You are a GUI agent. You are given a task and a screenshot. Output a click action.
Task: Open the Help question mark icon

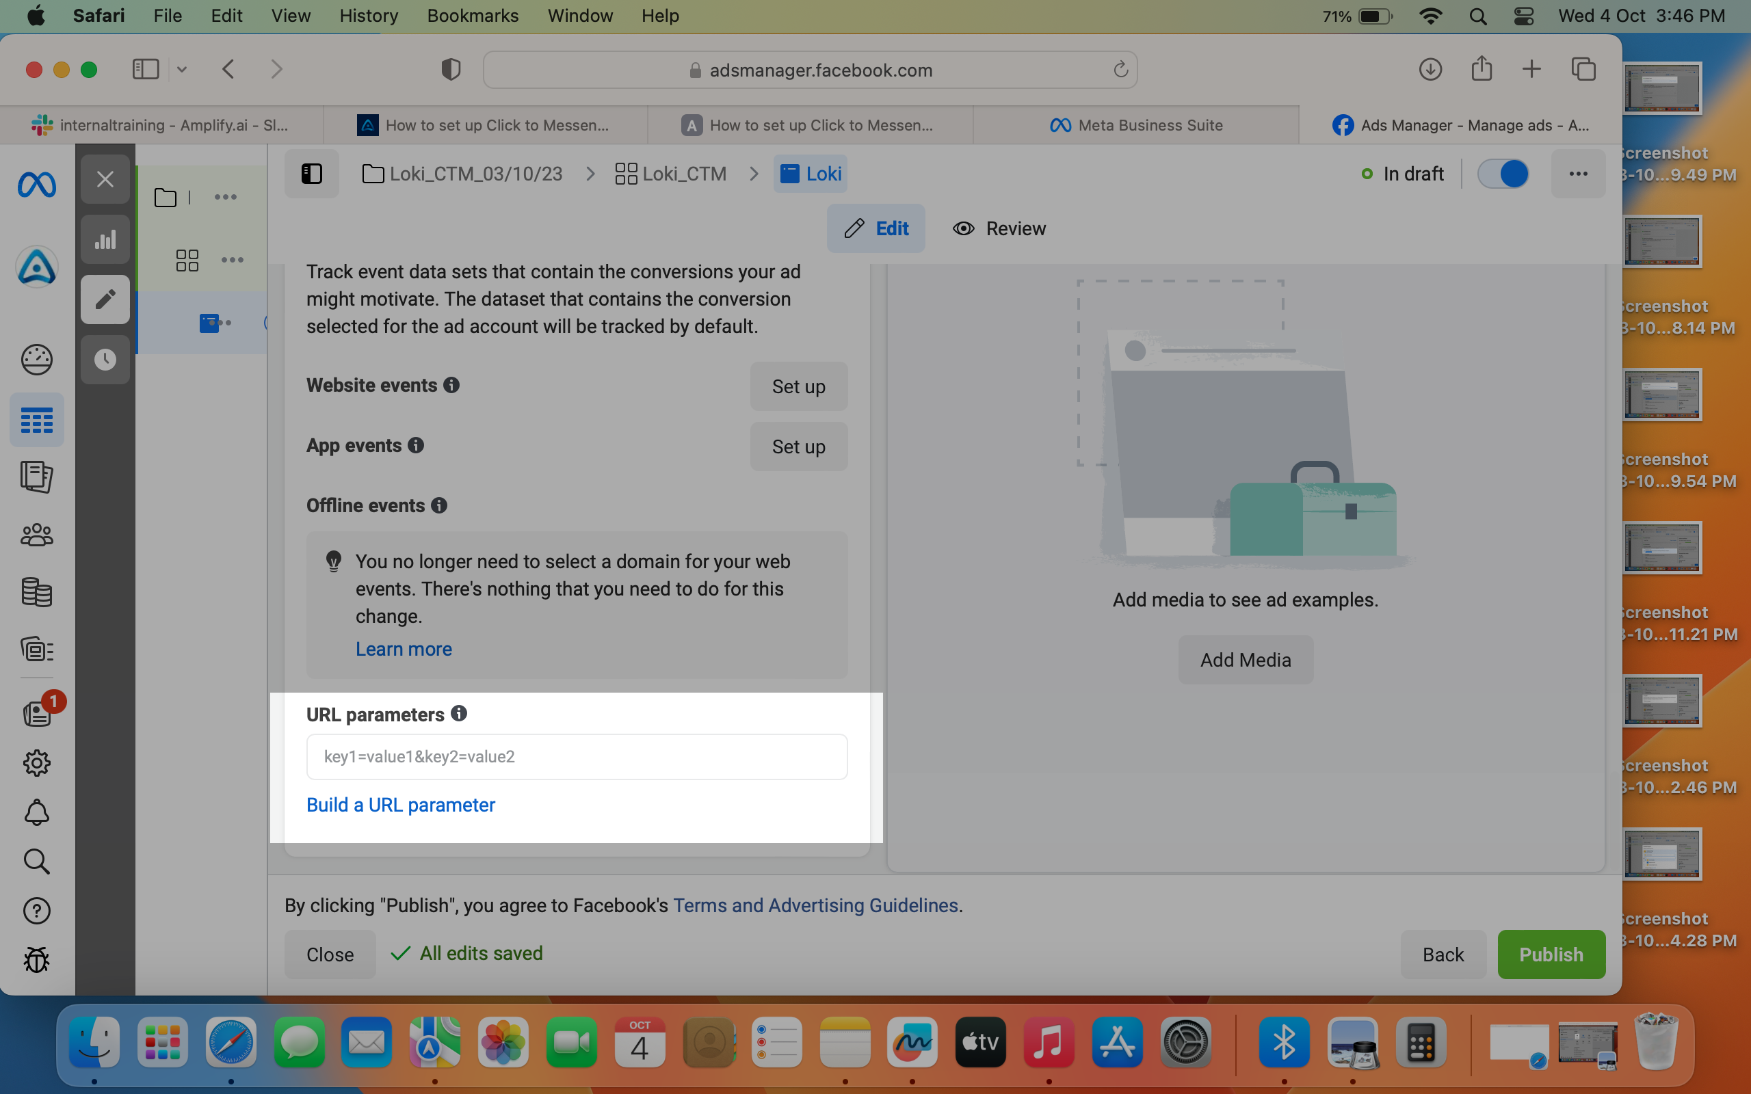tap(36, 911)
